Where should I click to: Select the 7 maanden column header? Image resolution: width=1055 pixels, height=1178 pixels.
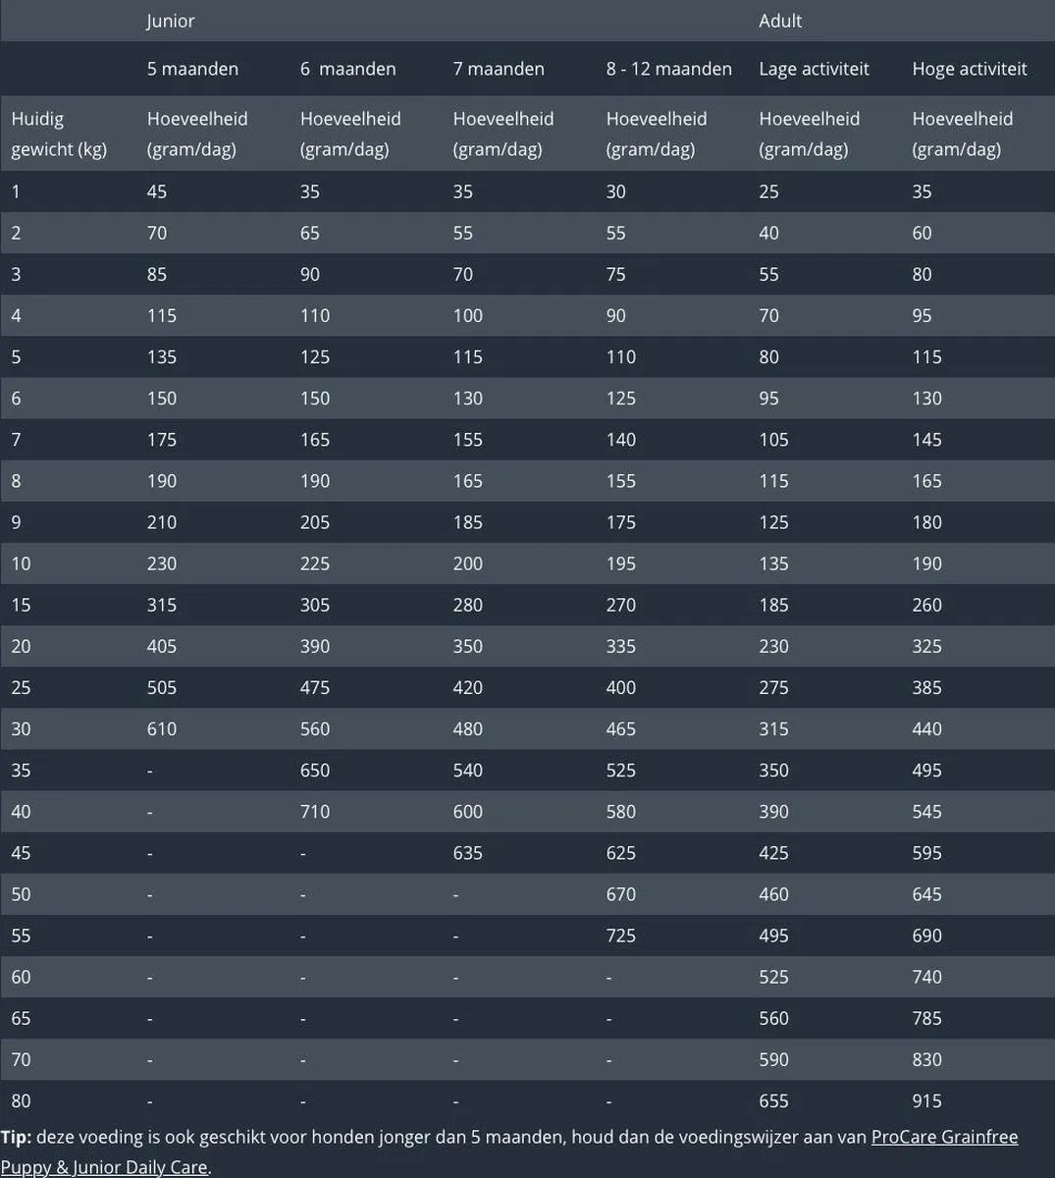[499, 69]
